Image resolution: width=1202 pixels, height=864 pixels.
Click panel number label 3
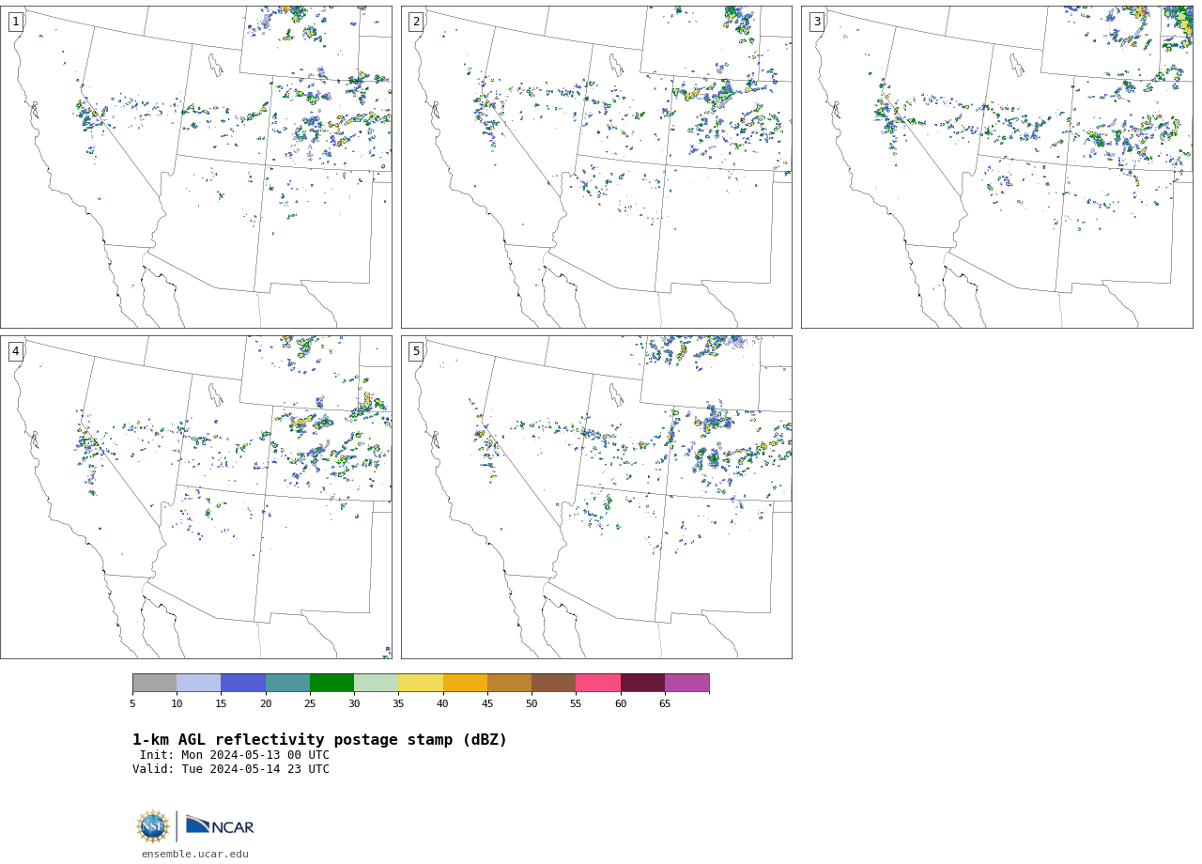816,22
